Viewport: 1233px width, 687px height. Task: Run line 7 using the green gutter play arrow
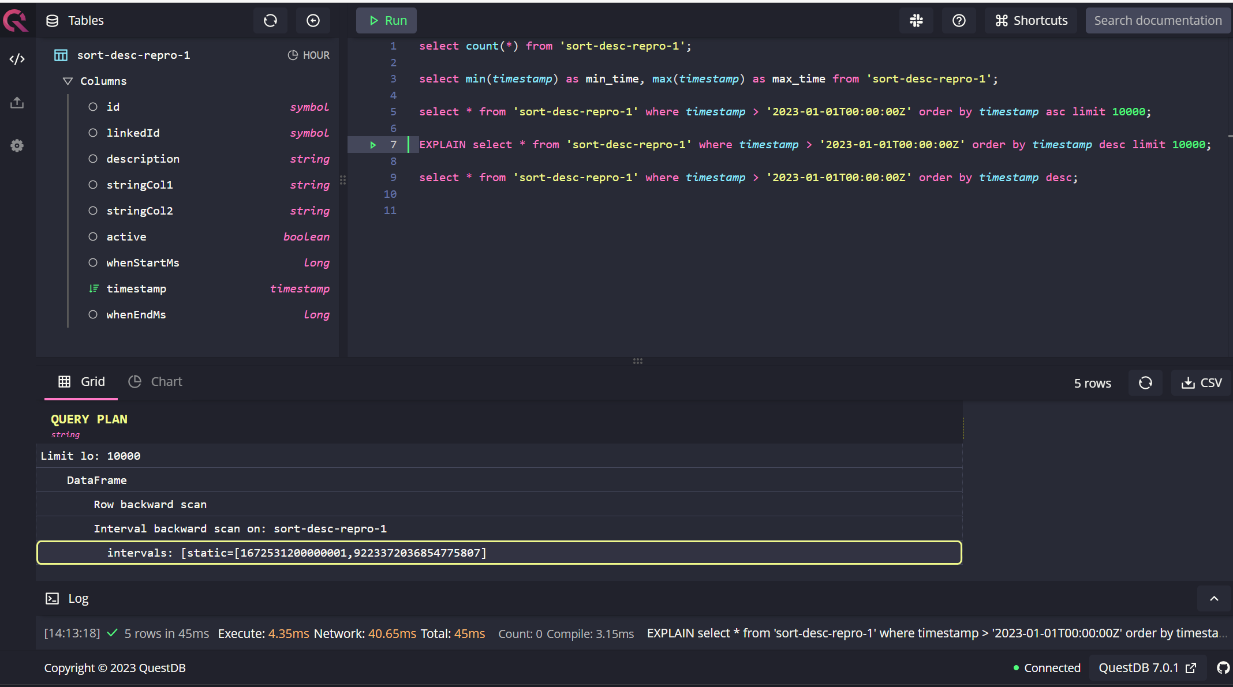(373, 145)
